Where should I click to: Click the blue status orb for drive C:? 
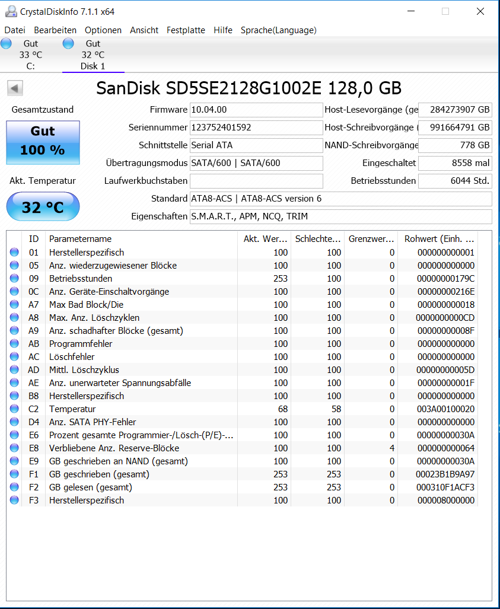click(6, 43)
